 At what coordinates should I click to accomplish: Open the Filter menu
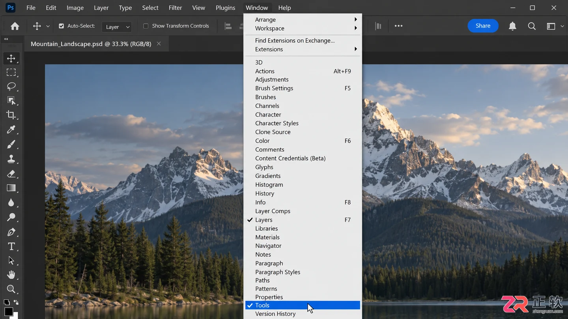tap(175, 7)
